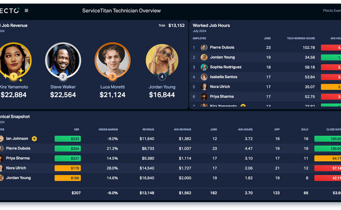Sort by the REVENUE column header
Viewport: 341px width, 210px height.
(x=148, y=130)
